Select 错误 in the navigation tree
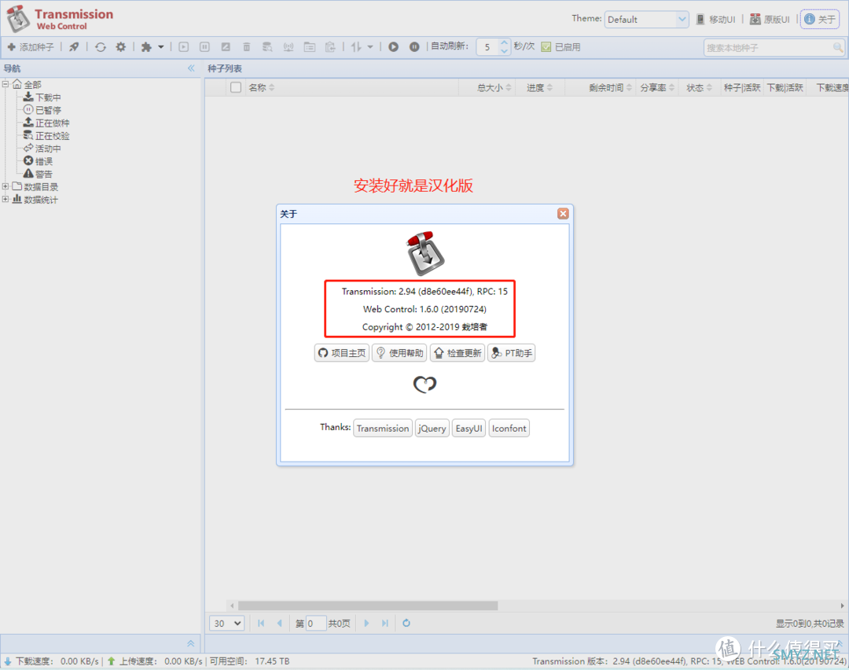Screen dimensions: 849x670 44,161
